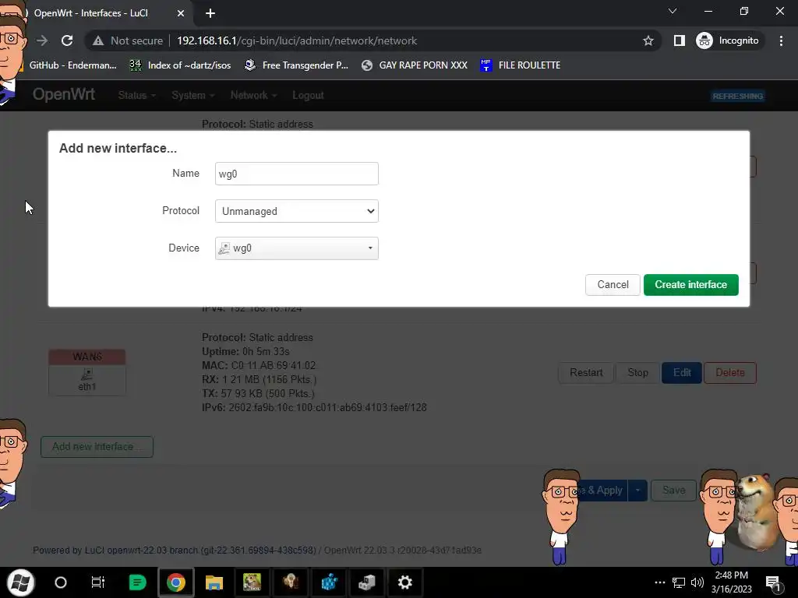
Task: Click the Save button
Action: tap(674, 491)
